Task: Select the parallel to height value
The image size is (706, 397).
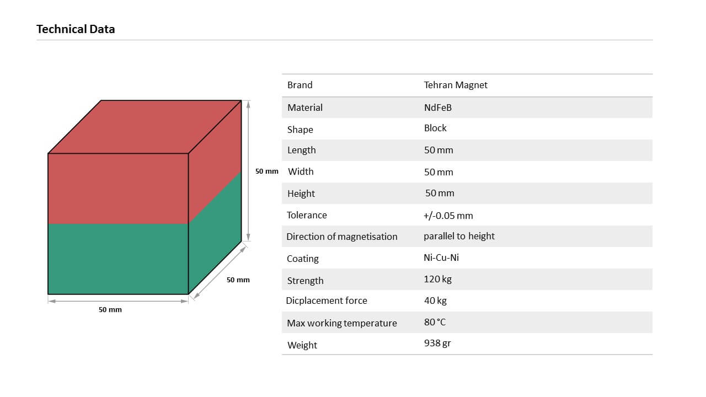Action: point(459,236)
